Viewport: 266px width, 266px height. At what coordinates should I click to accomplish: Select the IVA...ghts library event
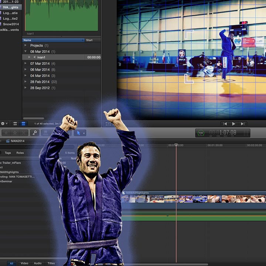click(10, 7)
